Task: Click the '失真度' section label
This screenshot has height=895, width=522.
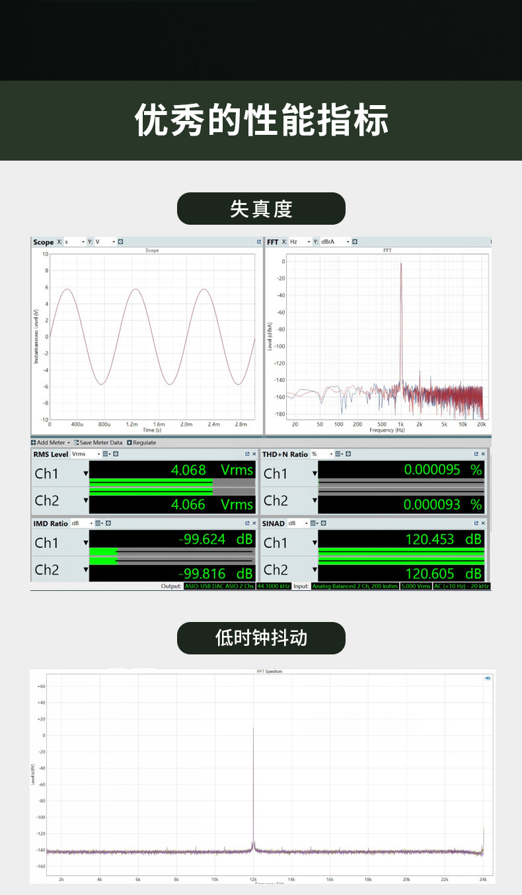Action: [x=261, y=209]
